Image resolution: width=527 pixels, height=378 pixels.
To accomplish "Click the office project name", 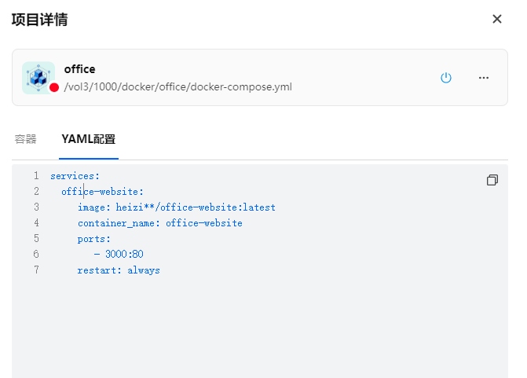I will 79,69.
